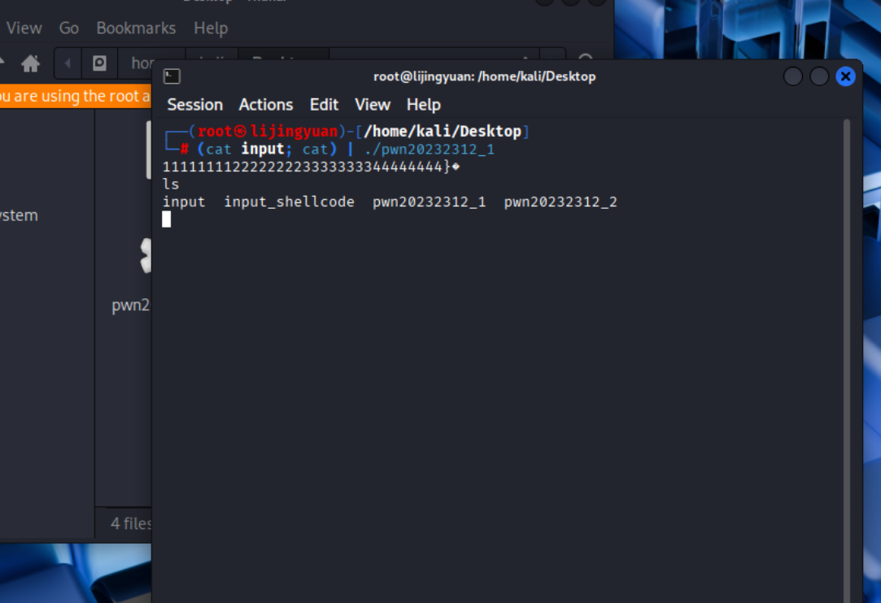Screen dimensions: 881x603
Task: Close the terminal window with the blue X
Action: click(x=845, y=76)
